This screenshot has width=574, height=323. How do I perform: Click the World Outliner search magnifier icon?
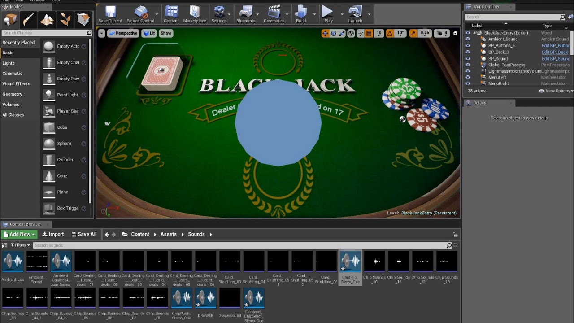[562, 17]
